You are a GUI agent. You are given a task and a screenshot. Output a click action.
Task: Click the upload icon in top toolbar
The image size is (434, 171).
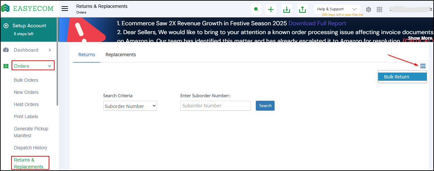click(302, 10)
